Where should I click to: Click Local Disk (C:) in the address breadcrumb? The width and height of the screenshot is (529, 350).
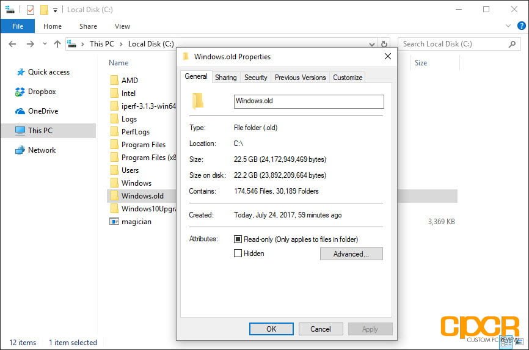151,44
